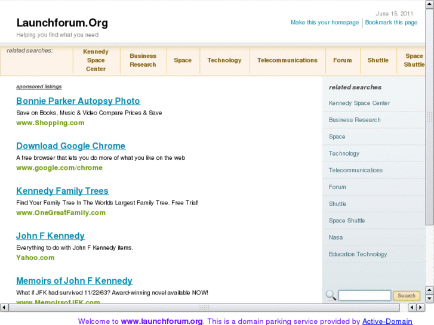Click the 'June 15, 2011' date text
The image size is (434, 325).
tap(394, 14)
